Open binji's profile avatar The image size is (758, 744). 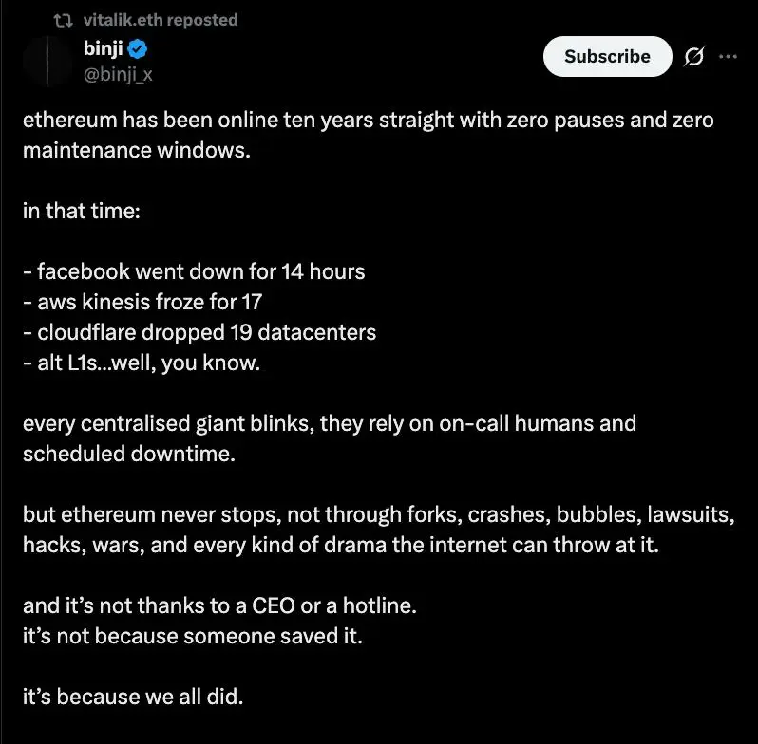point(47,61)
